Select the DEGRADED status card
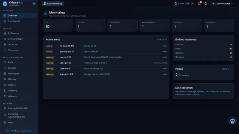Screen dimensions: 239x134 point(122,25)
